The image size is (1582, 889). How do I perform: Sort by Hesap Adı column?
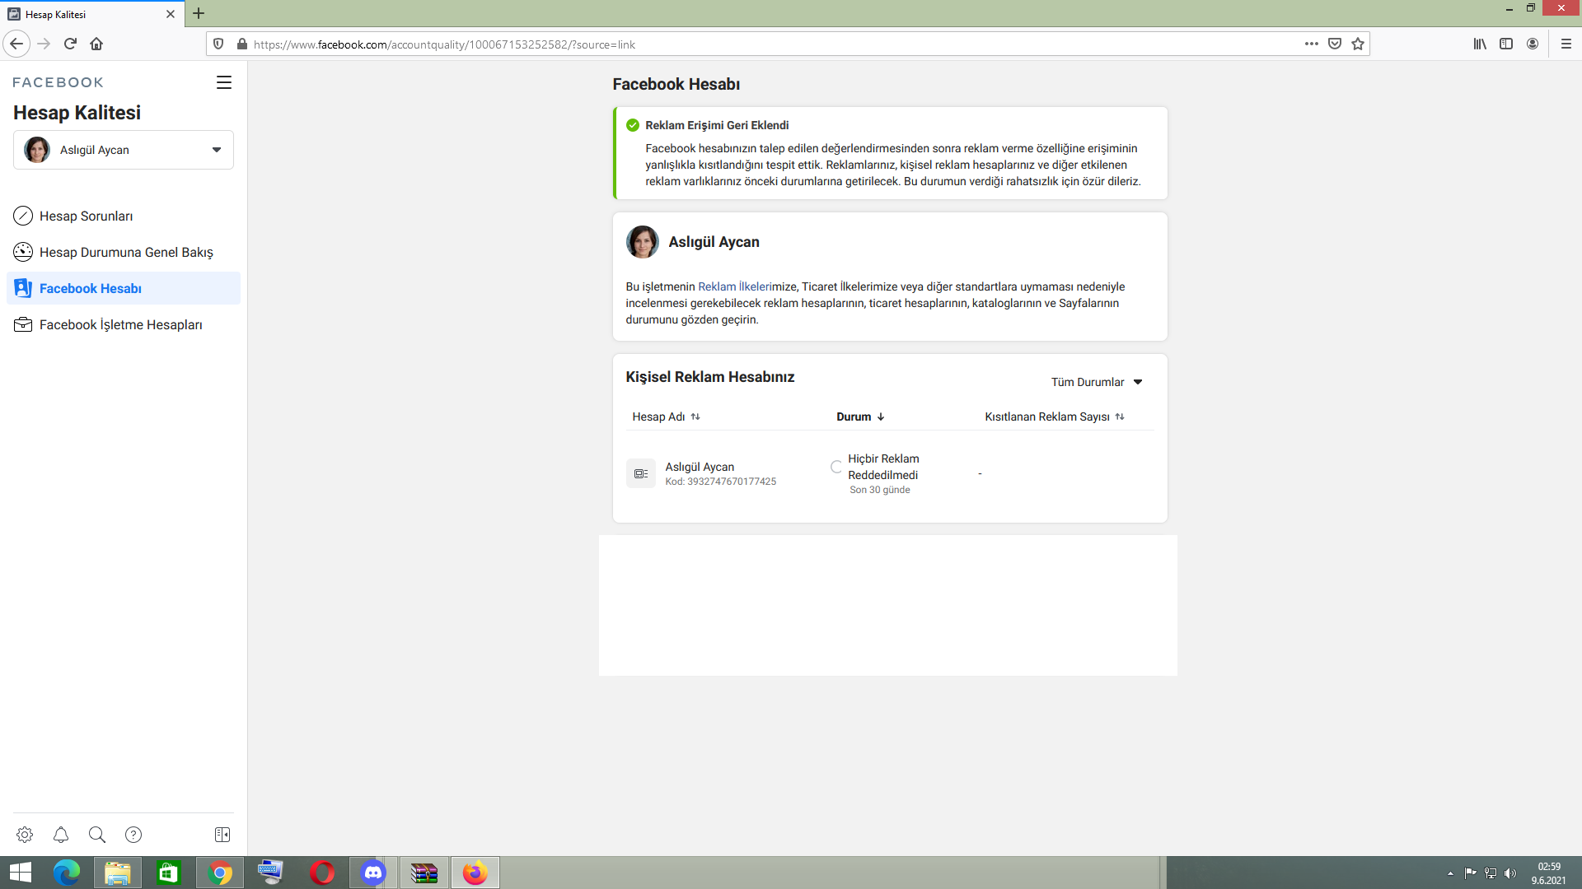[666, 417]
